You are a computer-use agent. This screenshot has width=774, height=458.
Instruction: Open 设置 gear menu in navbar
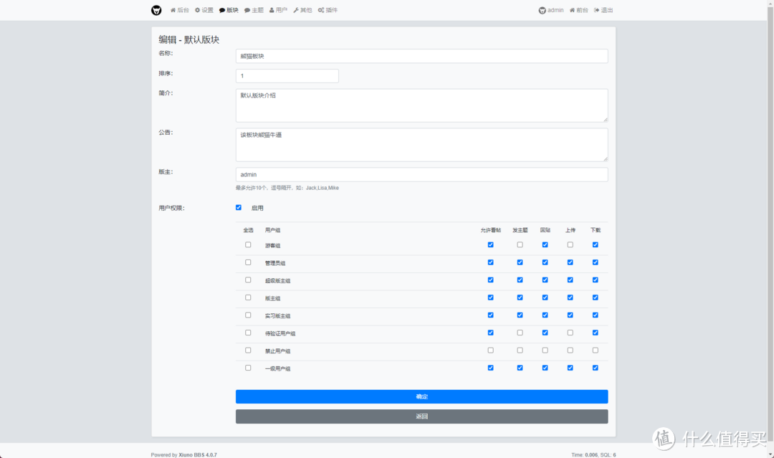coord(198,10)
